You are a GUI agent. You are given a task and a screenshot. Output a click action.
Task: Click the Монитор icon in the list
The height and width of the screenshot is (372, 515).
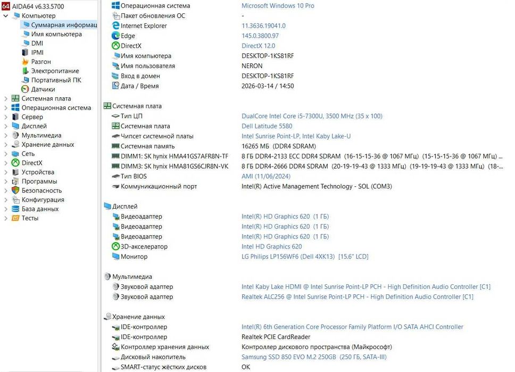(x=115, y=257)
